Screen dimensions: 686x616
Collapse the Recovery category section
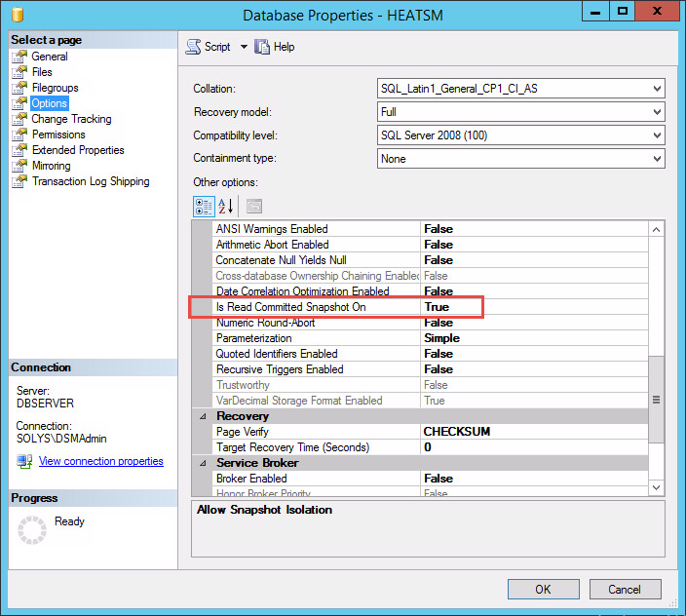tap(204, 416)
